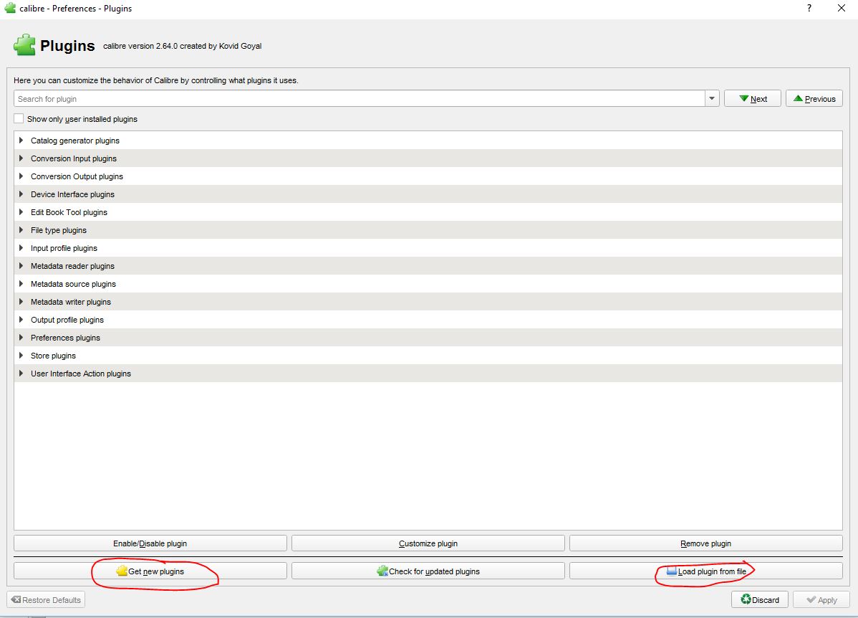Click Remove plugin button

706,543
